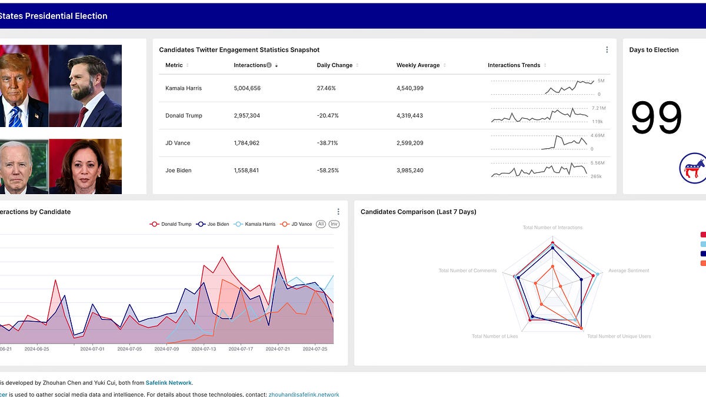This screenshot has width=706, height=397.
Task: Invert legend selection with the Inv button
Action: click(334, 224)
